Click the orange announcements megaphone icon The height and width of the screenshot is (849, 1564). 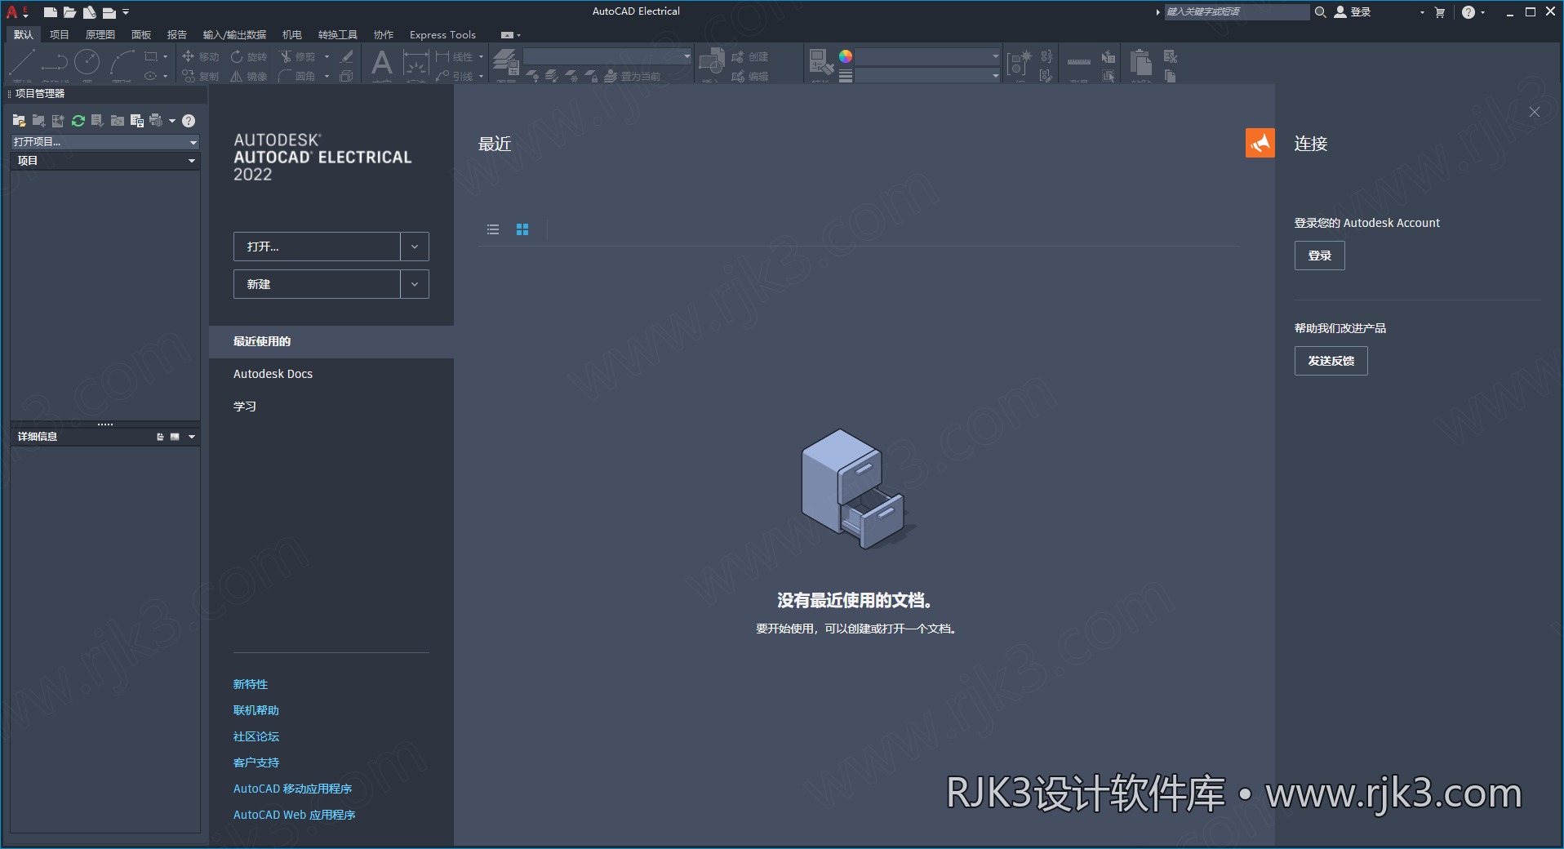1260,143
